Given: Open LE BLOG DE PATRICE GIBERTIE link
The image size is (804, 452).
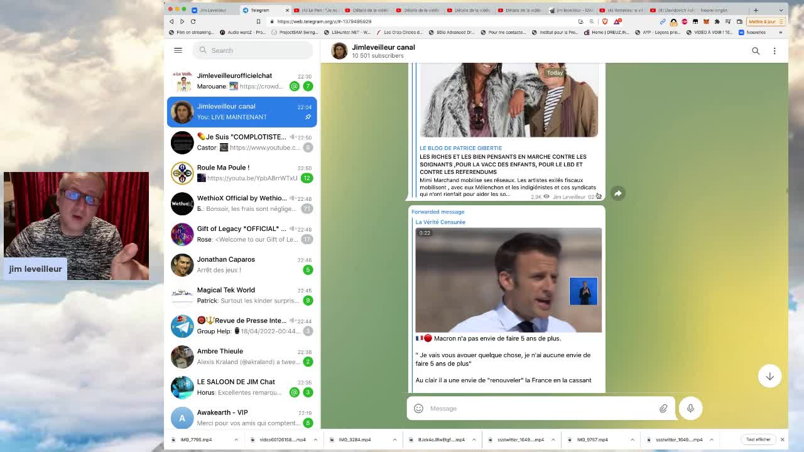Looking at the screenshot, I should [x=460, y=148].
